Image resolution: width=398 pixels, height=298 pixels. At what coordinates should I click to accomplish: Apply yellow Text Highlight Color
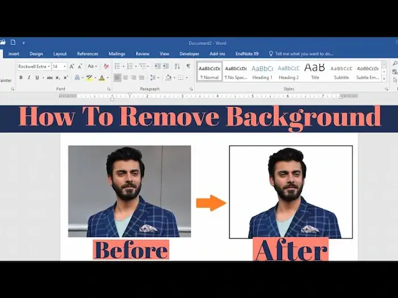click(x=89, y=78)
